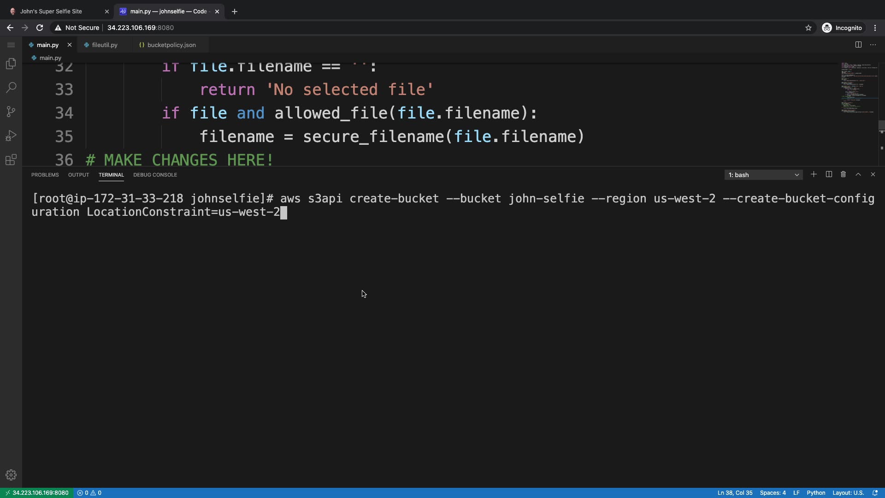Image resolution: width=885 pixels, height=498 pixels.
Task: Click the split editor icon
Action: (858, 45)
